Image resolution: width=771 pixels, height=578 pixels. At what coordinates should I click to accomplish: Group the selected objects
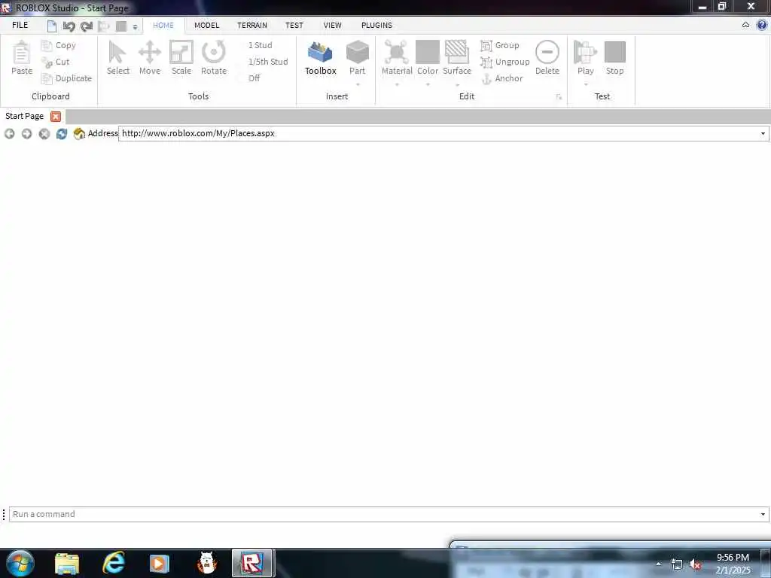(x=500, y=45)
